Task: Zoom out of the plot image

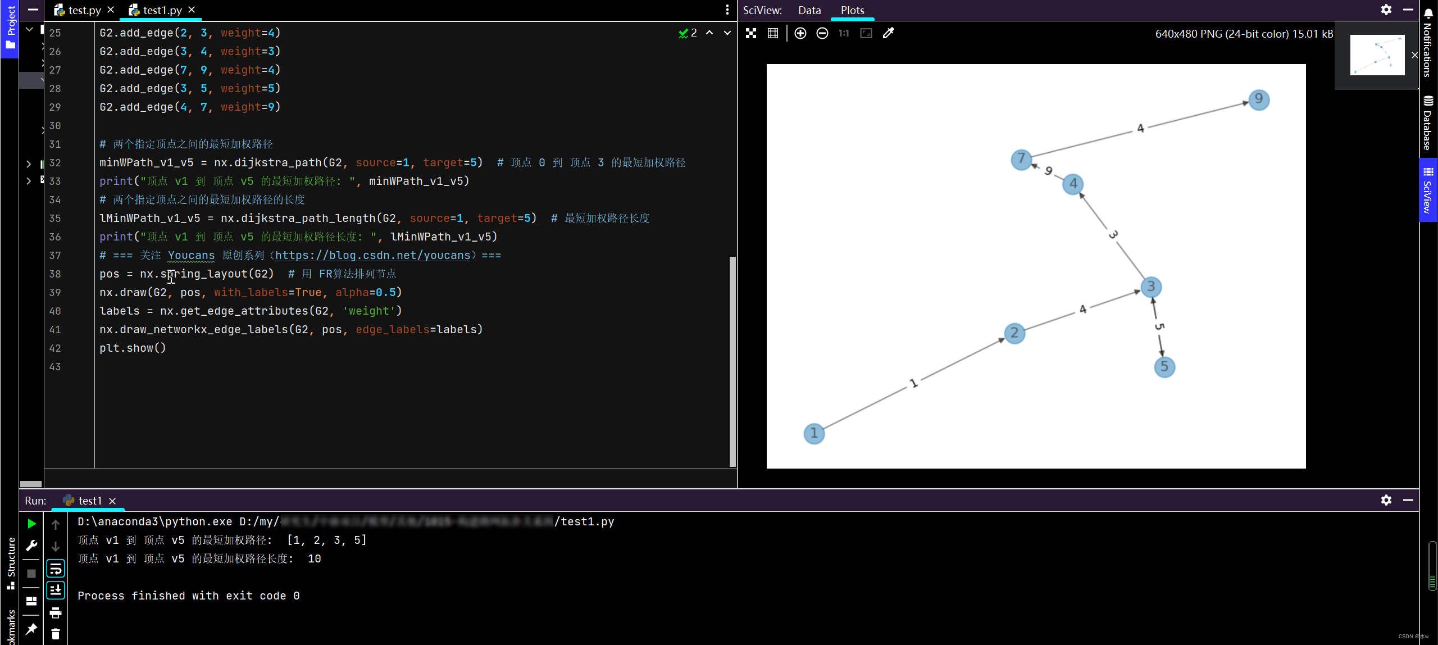Action: coord(822,33)
